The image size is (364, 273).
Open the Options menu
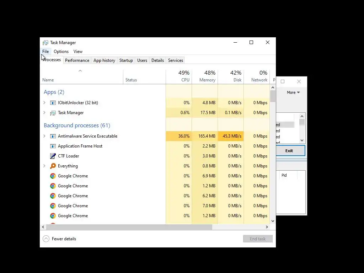[61, 52]
